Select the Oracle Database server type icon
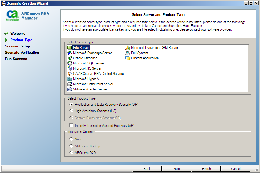 point(69,58)
